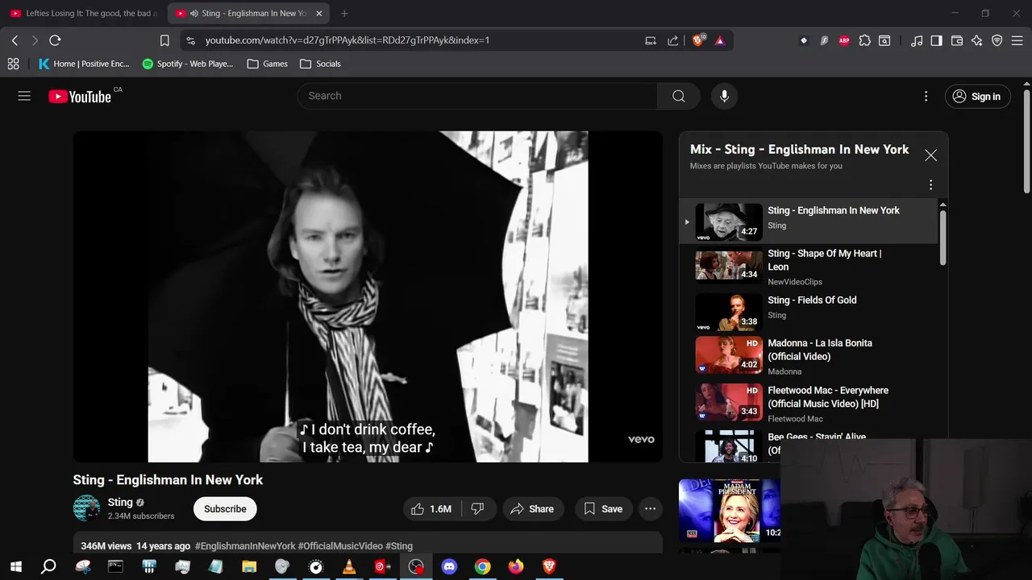Click Brave Shields lion icon in address bar

click(x=698, y=40)
